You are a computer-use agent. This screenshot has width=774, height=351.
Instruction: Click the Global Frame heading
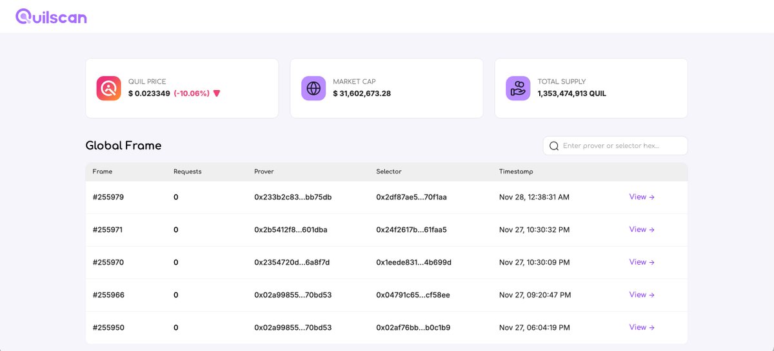(123, 146)
